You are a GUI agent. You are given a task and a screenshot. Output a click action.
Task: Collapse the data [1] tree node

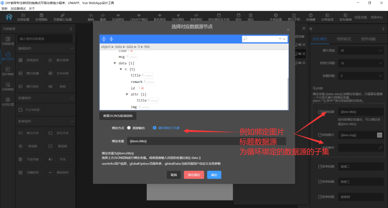coord(115,63)
